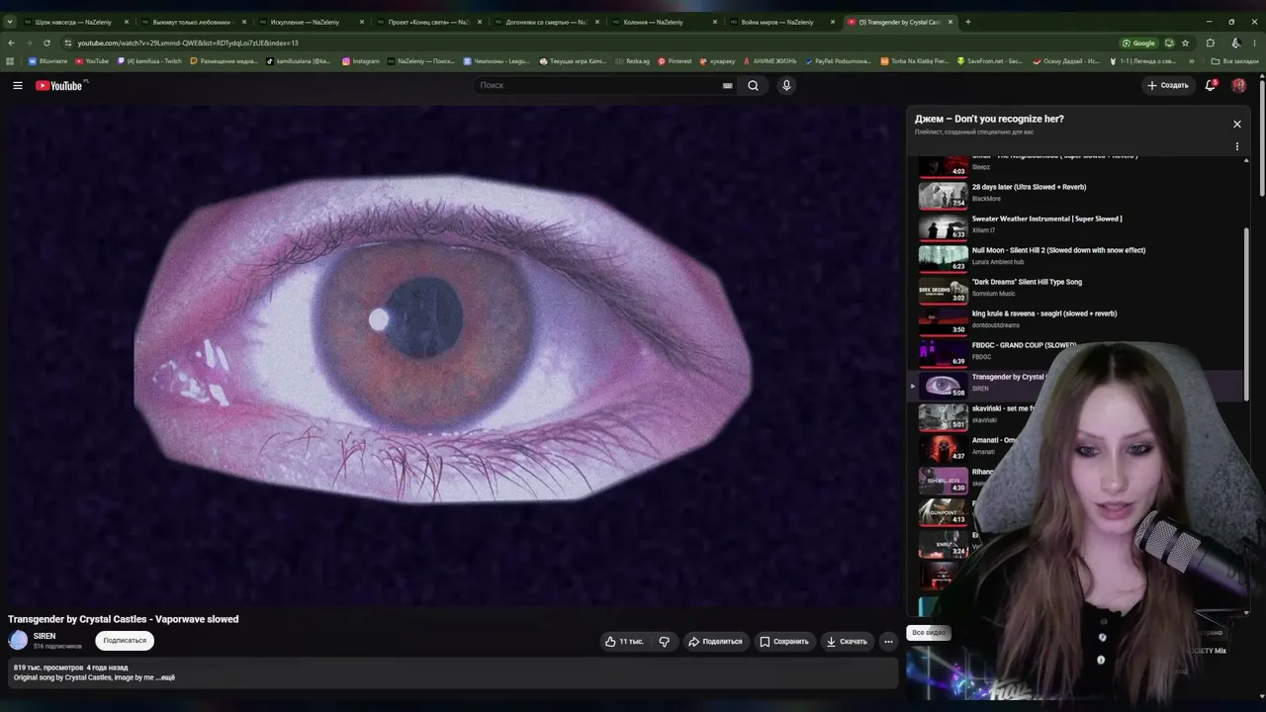Open a new browser tab
The height and width of the screenshot is (712, 1266).
(967, 22)
